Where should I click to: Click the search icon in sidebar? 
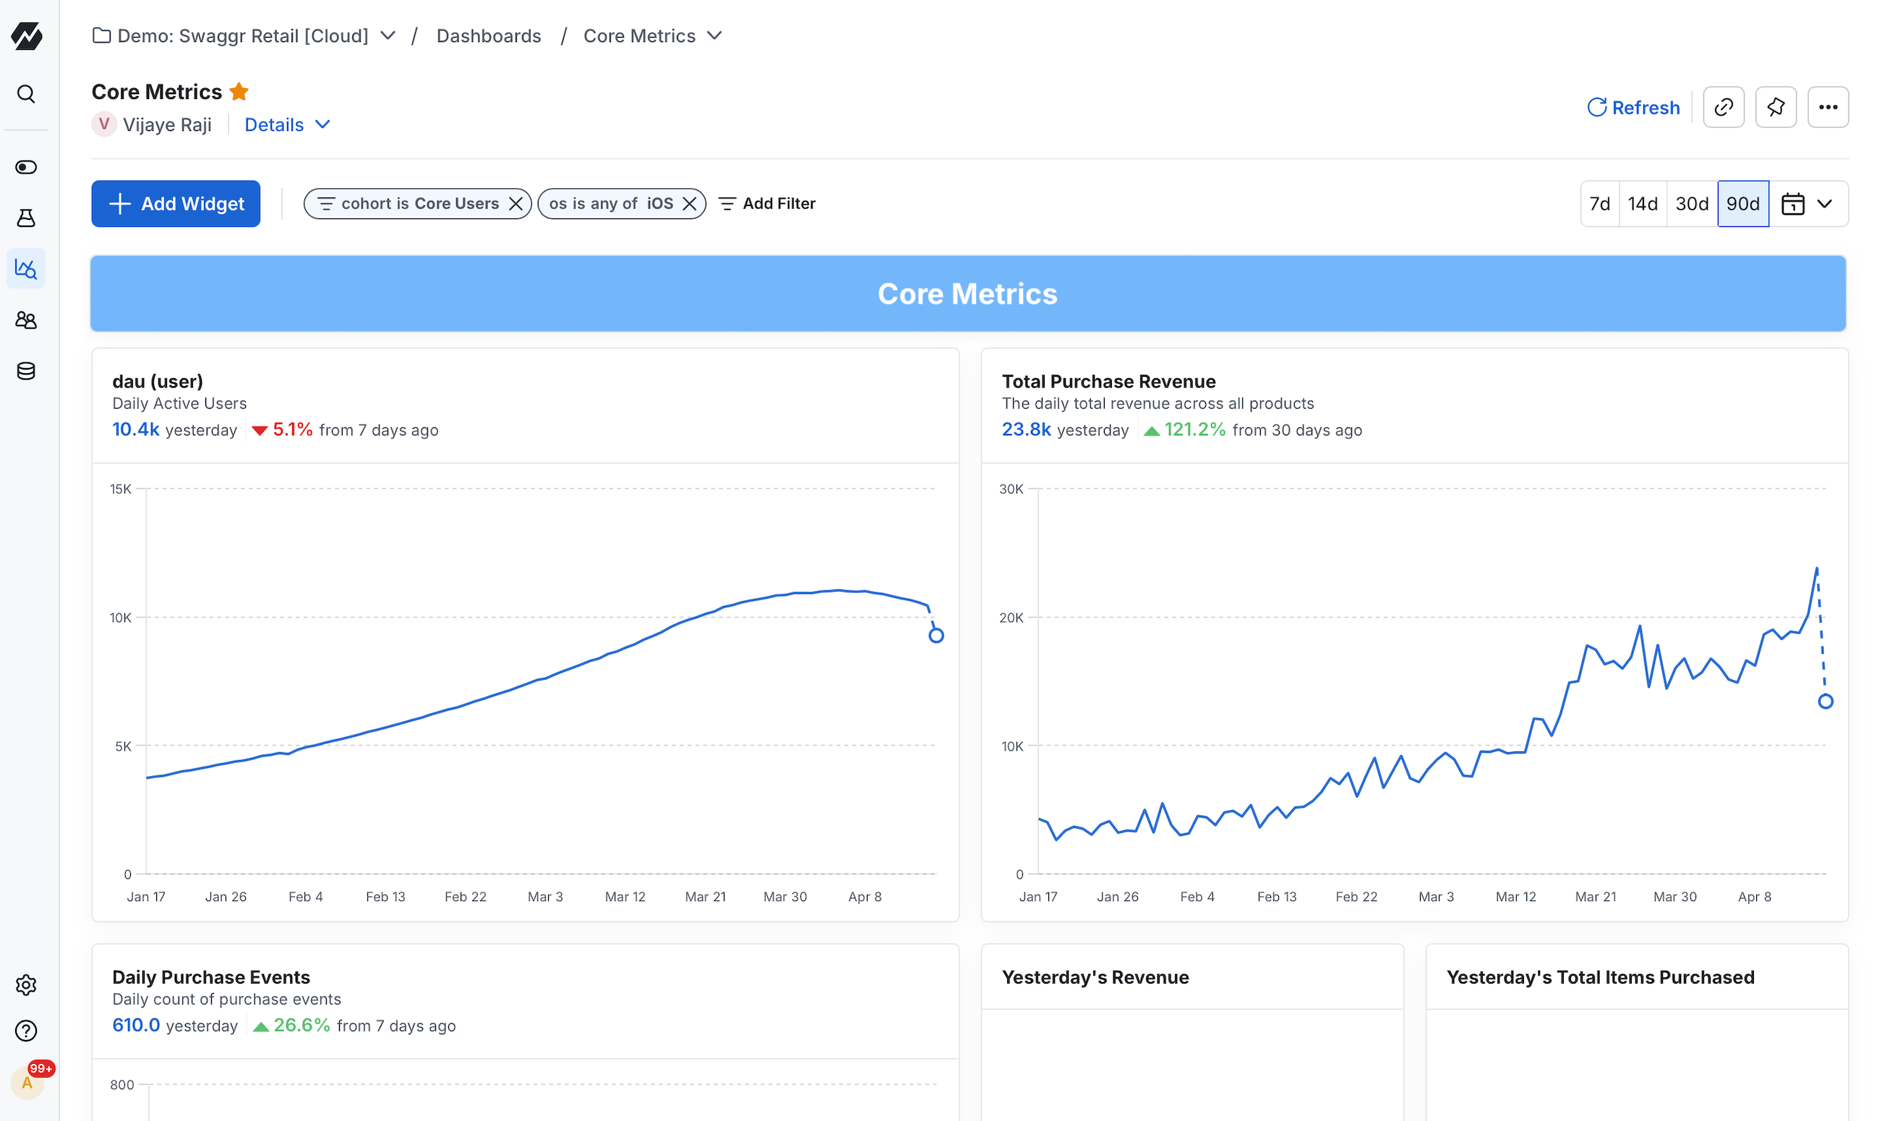[26, 94]
